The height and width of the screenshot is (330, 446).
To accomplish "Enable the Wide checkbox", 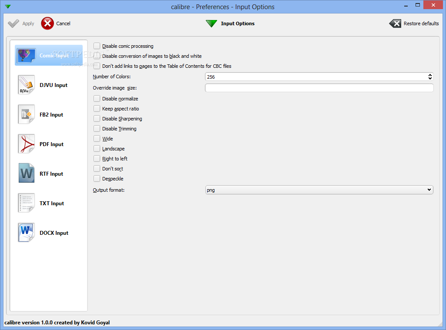I will [x=97, y=138].
